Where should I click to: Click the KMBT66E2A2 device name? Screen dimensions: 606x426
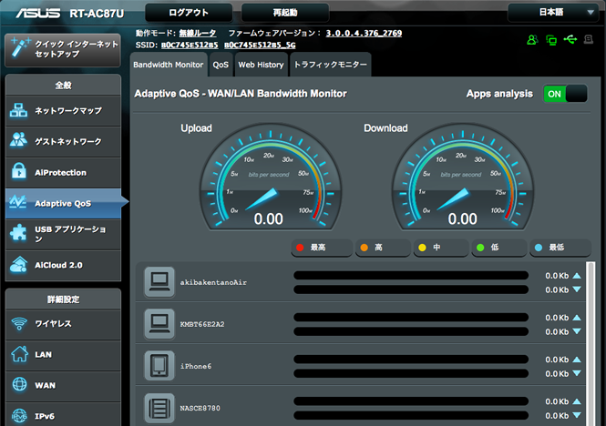point(202,324)
